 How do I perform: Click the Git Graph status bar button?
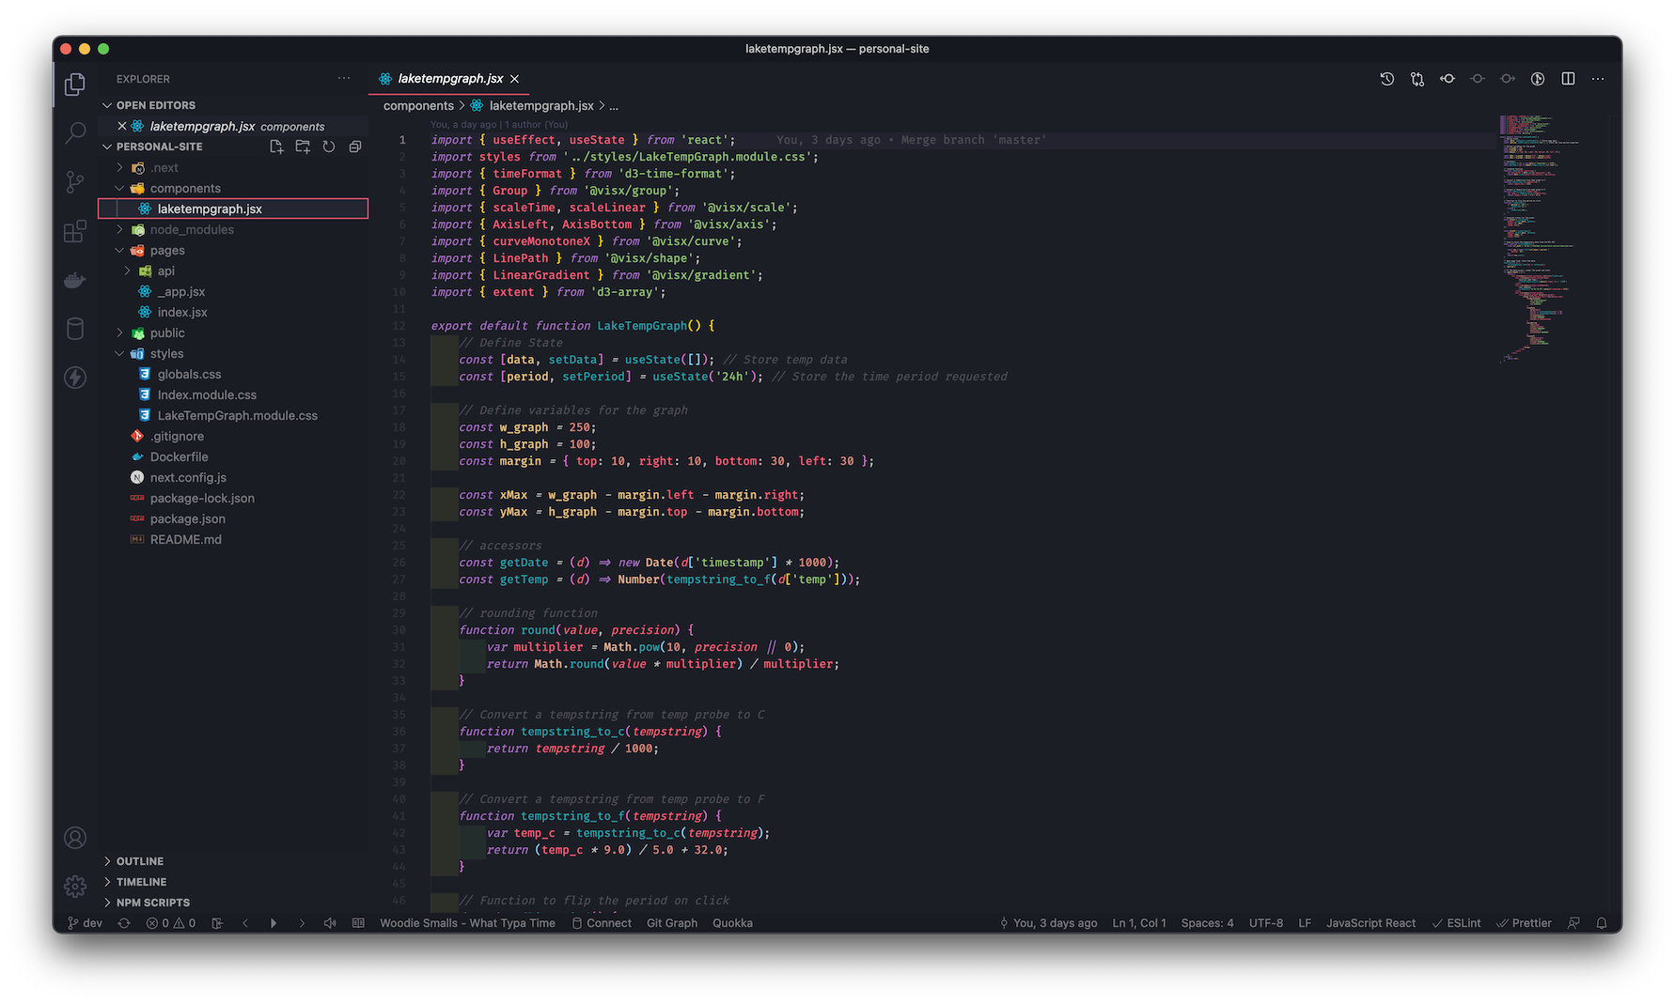671,923
